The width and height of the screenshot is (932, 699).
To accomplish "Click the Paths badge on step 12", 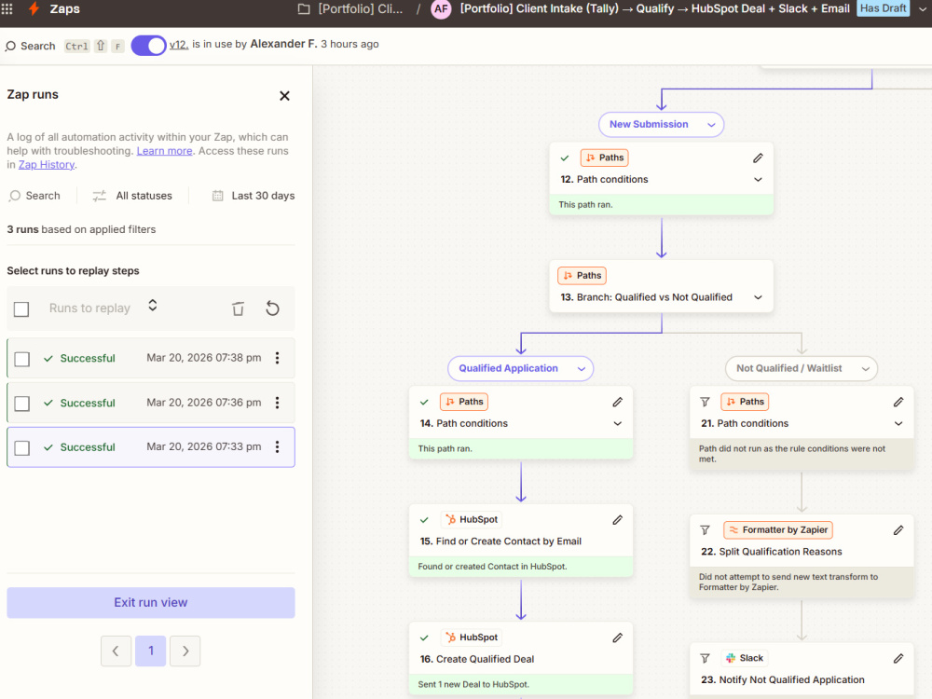I will (x=605, y=158).
